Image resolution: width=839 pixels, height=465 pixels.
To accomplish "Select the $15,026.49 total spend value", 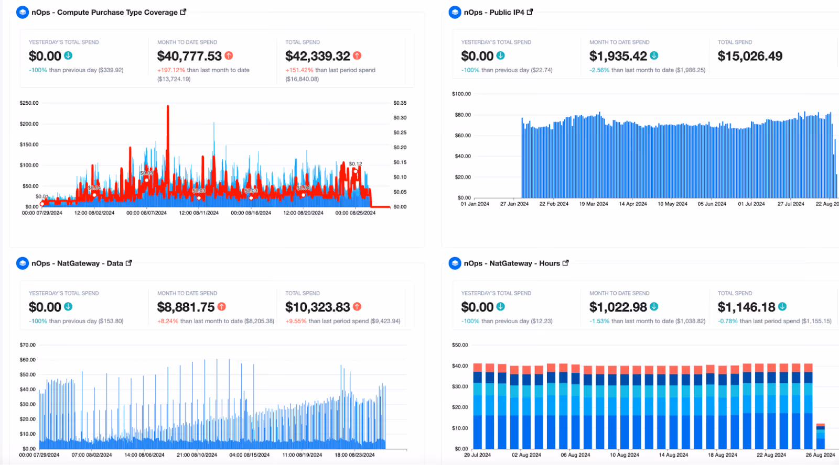I will [x=750, y=56].
